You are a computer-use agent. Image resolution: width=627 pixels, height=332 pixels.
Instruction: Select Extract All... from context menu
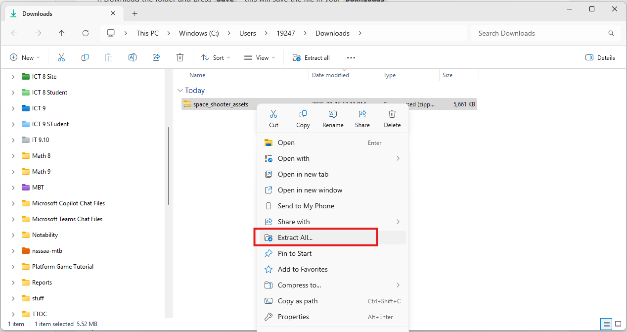pos(295,237)
